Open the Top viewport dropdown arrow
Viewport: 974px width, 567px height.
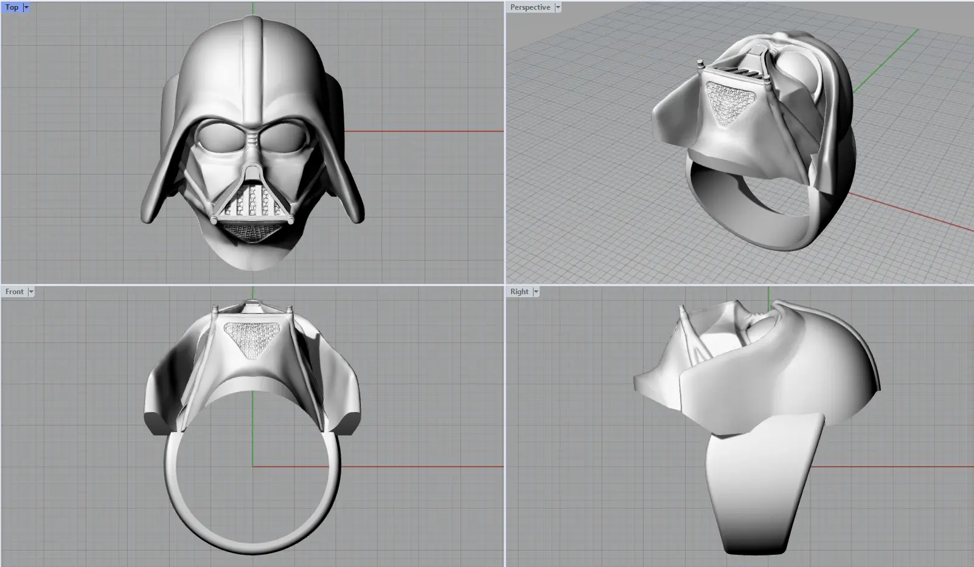point(26,7)
